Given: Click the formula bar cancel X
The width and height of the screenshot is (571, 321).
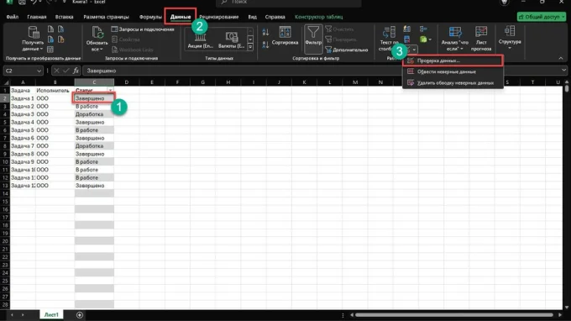Looking at the screenshot, I should (56, 71).
